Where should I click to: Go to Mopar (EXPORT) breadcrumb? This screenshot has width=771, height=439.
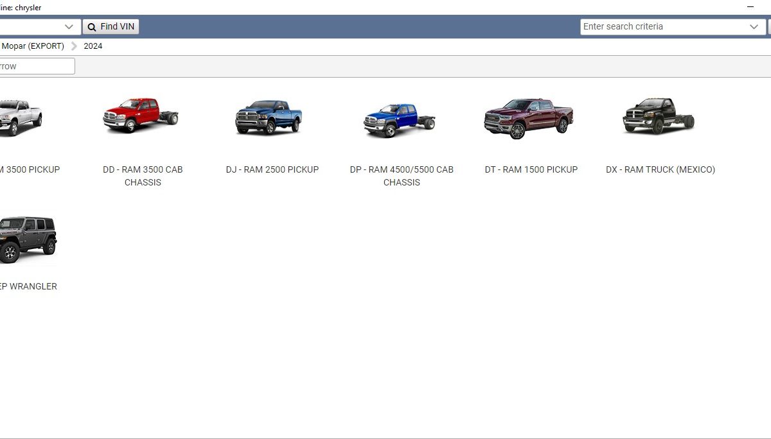pos(33,46)
